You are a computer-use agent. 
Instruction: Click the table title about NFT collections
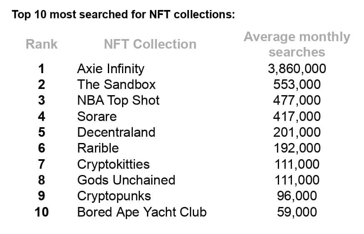[x=123, y=15]
